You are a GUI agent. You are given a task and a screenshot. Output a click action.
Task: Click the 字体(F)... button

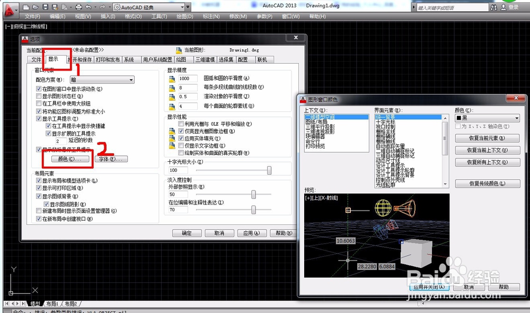(x=111, y=159)
